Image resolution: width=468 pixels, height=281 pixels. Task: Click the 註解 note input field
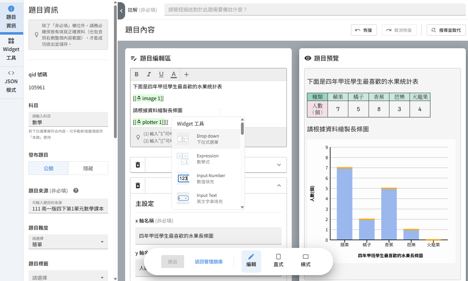pos(314,10)
